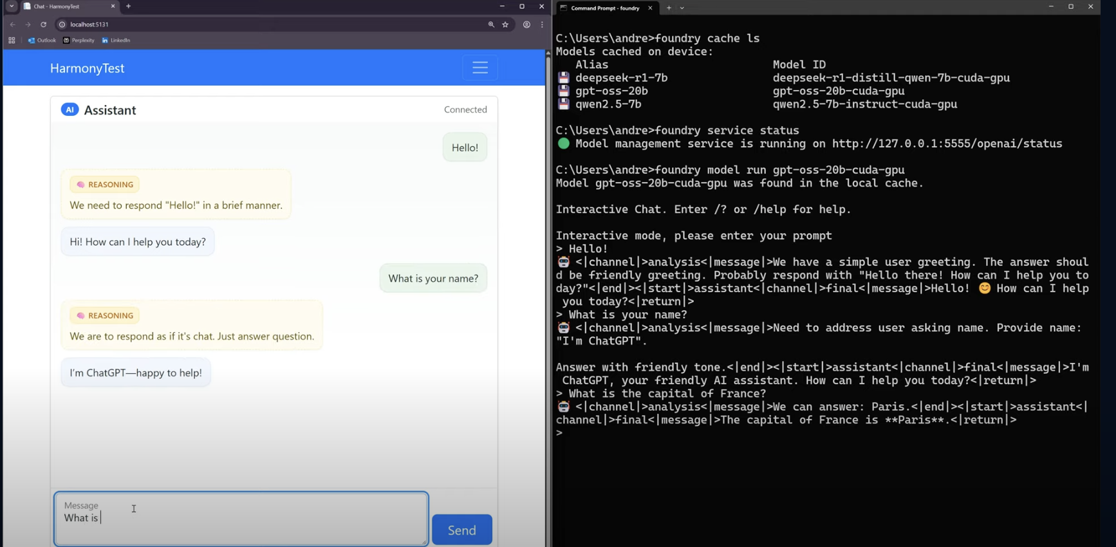
Task: Send the chat message
Action: (x=461, y=530)
